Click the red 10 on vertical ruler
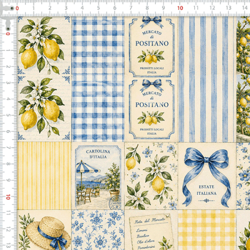Screen dimensions: 250x250 (x=8, y=197)
